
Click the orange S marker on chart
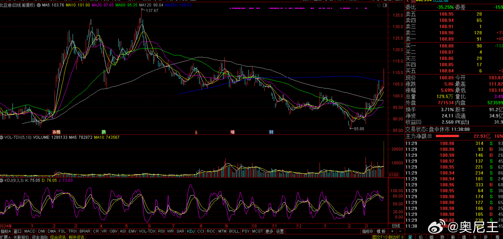click(196, 133)
